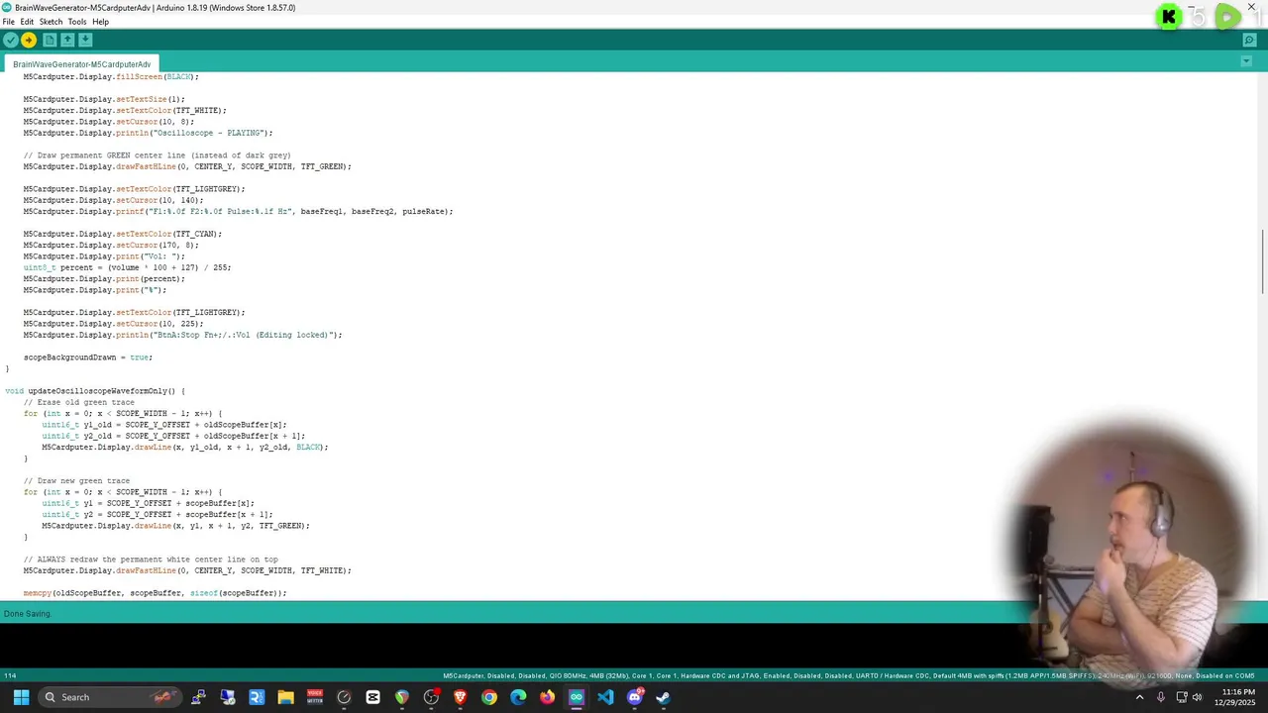Viewport: 1268px width, 713px height.
Task: Launch Brave browser from the taskbar
Action: click(x=460, y=697)
